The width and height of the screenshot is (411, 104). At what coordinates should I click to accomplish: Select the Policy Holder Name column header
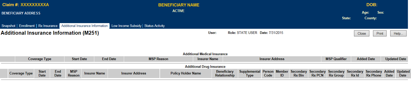(186, 73)
